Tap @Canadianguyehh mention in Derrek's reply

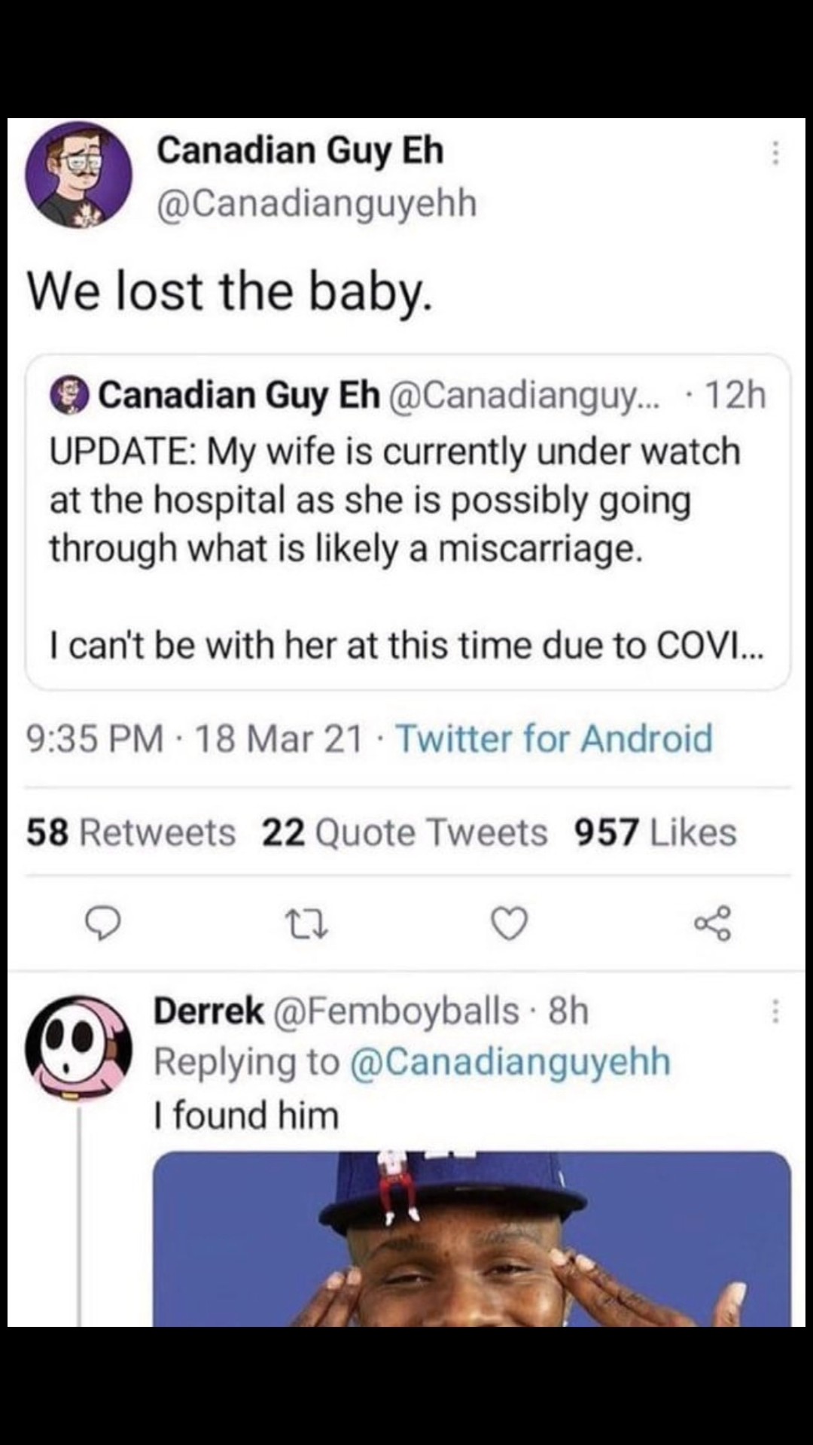[x=510, y=1062]
